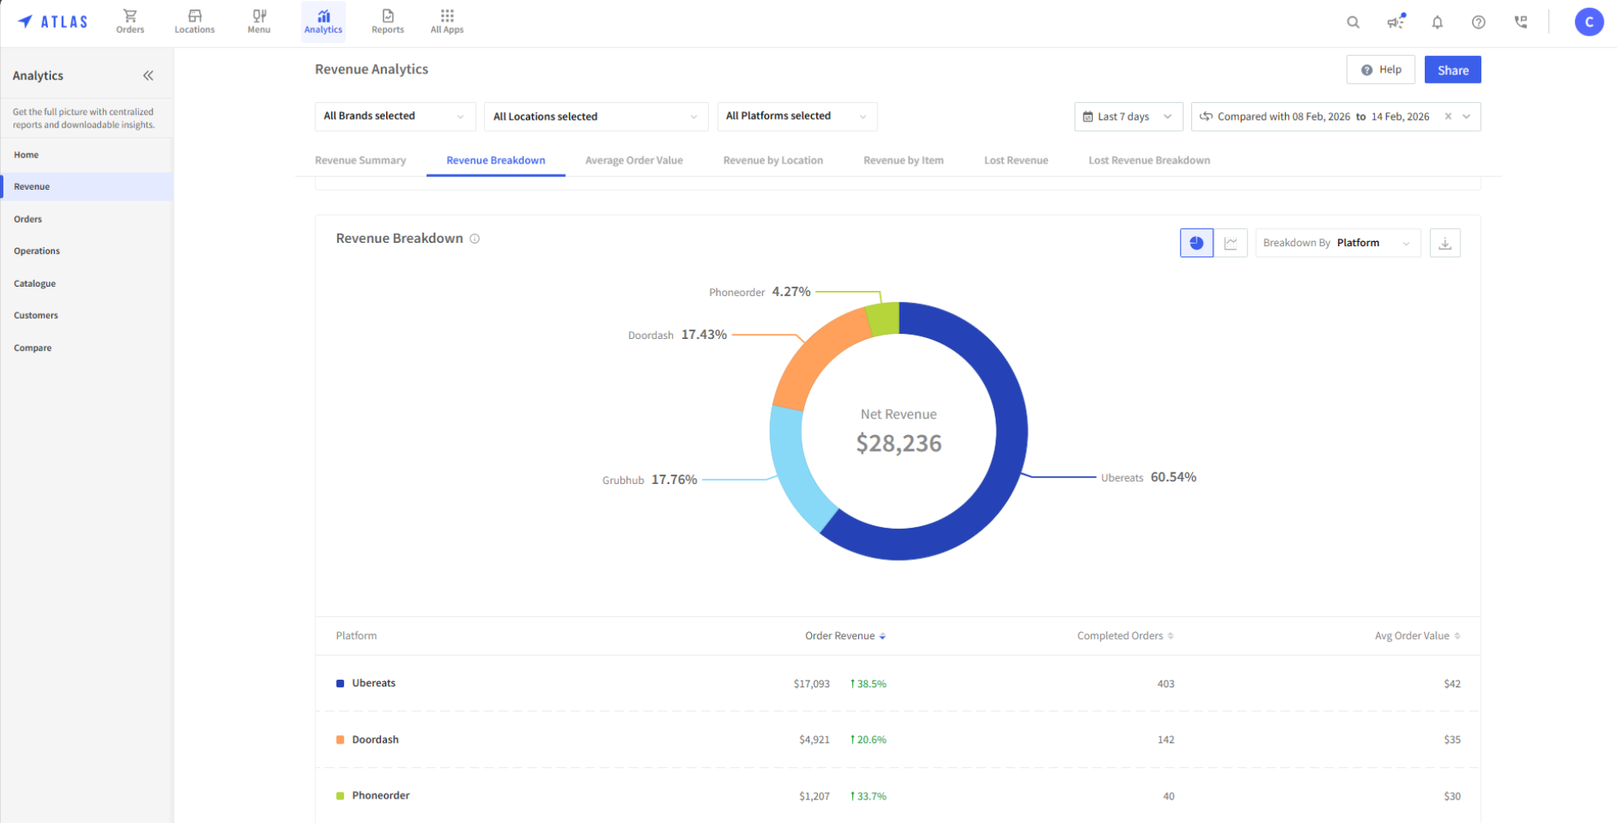Click the Ubereats 60.54% chart label
The image size is (1617, 823).
(1148, 477)
